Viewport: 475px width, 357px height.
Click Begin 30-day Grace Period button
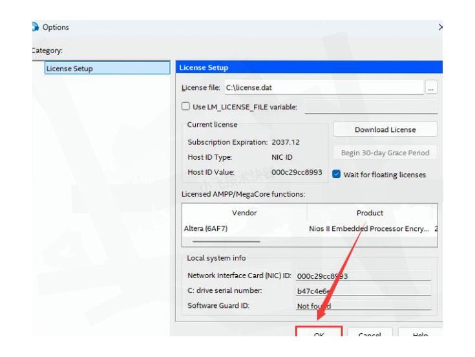(385, 153)
